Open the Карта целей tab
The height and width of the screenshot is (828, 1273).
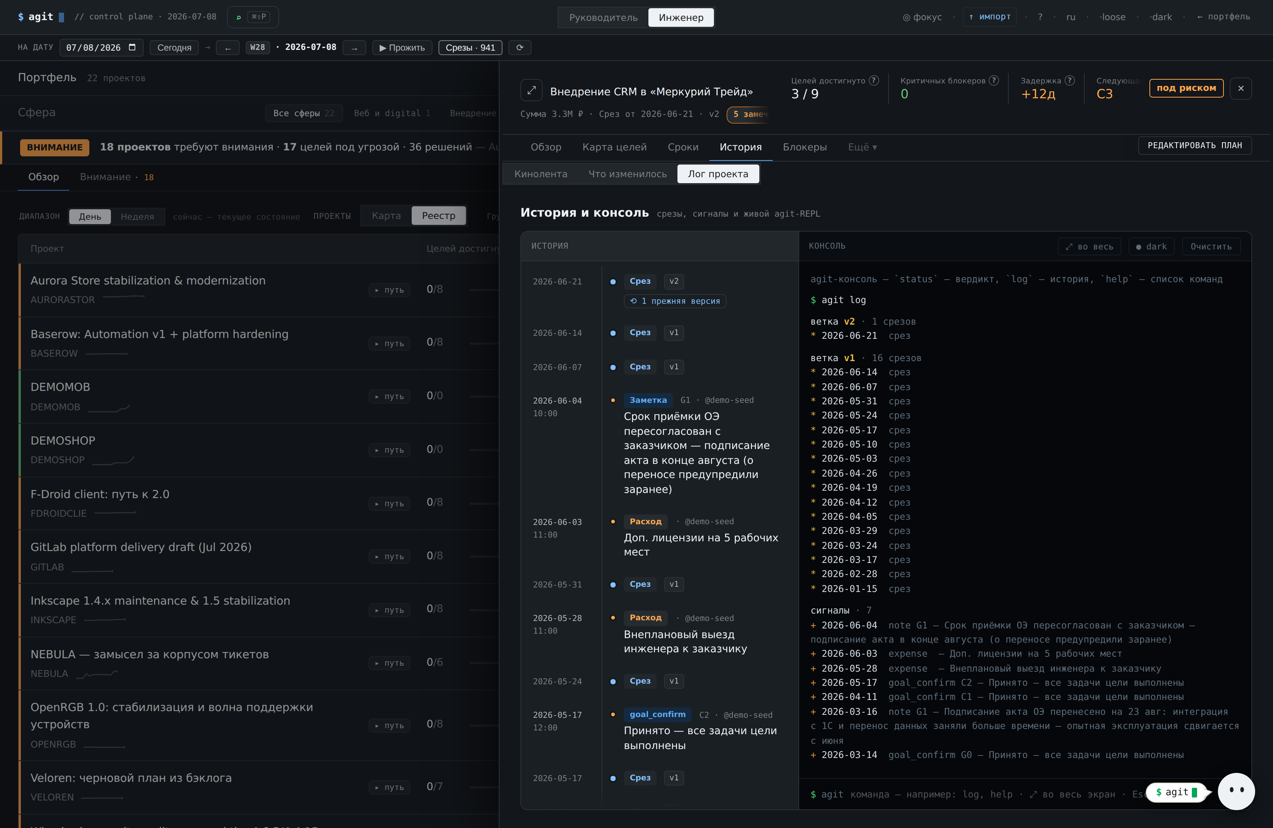pyautogui.click(x=614, y=147)
